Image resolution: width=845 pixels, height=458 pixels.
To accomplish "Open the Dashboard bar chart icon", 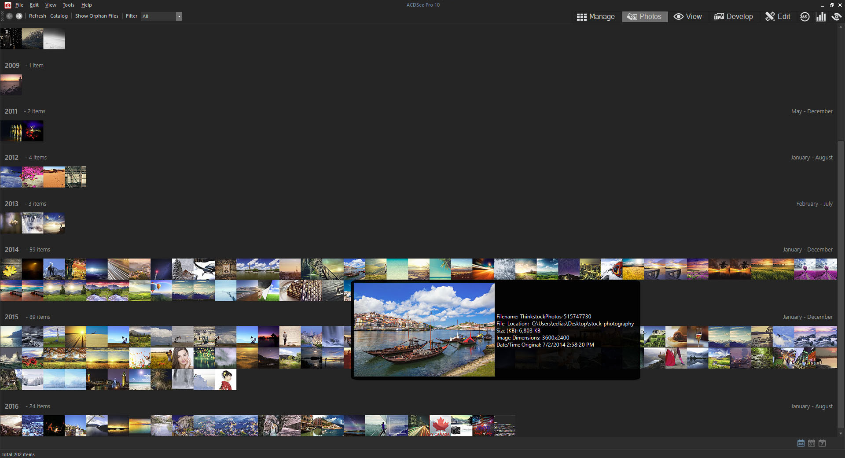I will point(821,17).
